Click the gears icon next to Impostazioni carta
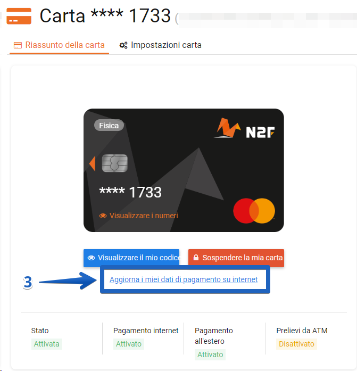This screenshot has width=357, height=371. tap(123, 45)
